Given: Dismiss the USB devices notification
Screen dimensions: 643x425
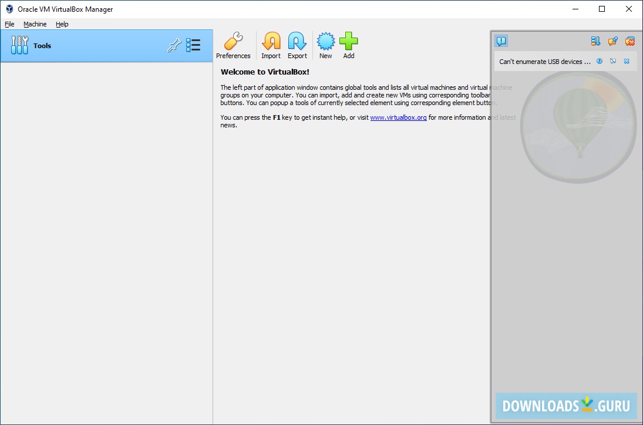Looking at the screenshot, I should [627, 60].
